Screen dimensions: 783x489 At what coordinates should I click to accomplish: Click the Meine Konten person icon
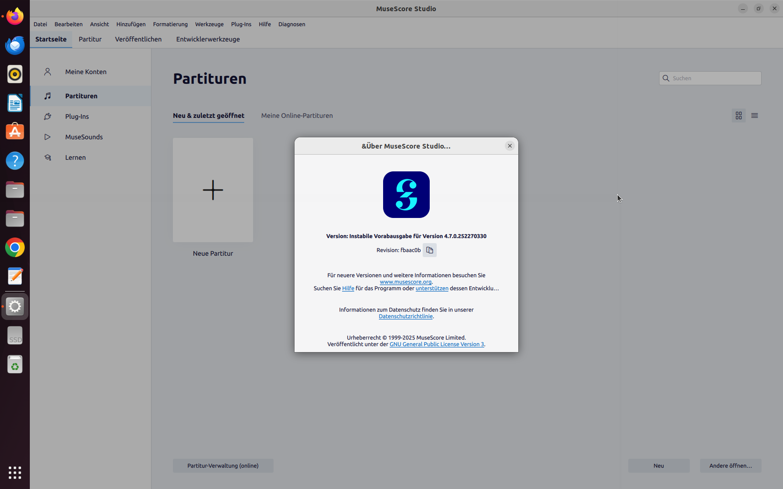click(48, 72)
